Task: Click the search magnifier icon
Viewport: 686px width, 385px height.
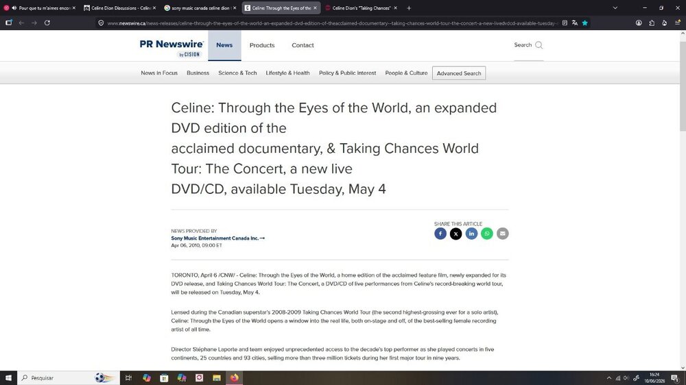Action: click(539, 45)
